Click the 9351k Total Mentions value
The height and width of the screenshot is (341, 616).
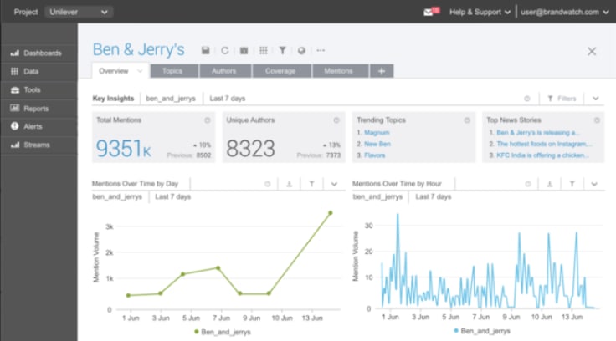(x=123, y=149)
